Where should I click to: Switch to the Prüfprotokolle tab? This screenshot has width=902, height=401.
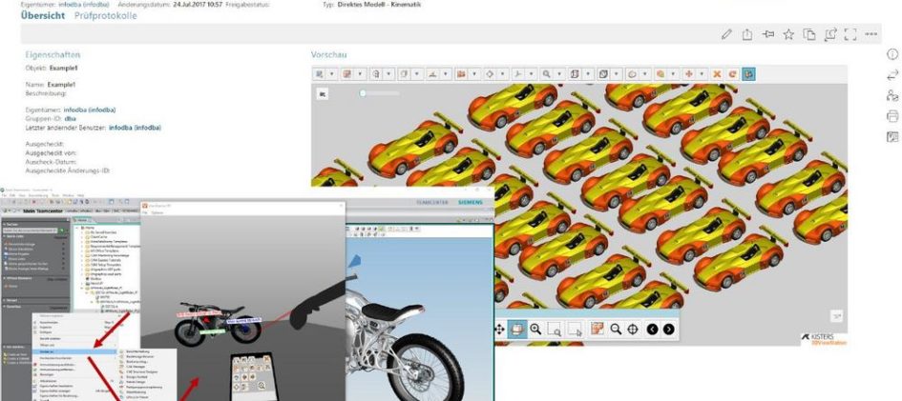[104, 16]
